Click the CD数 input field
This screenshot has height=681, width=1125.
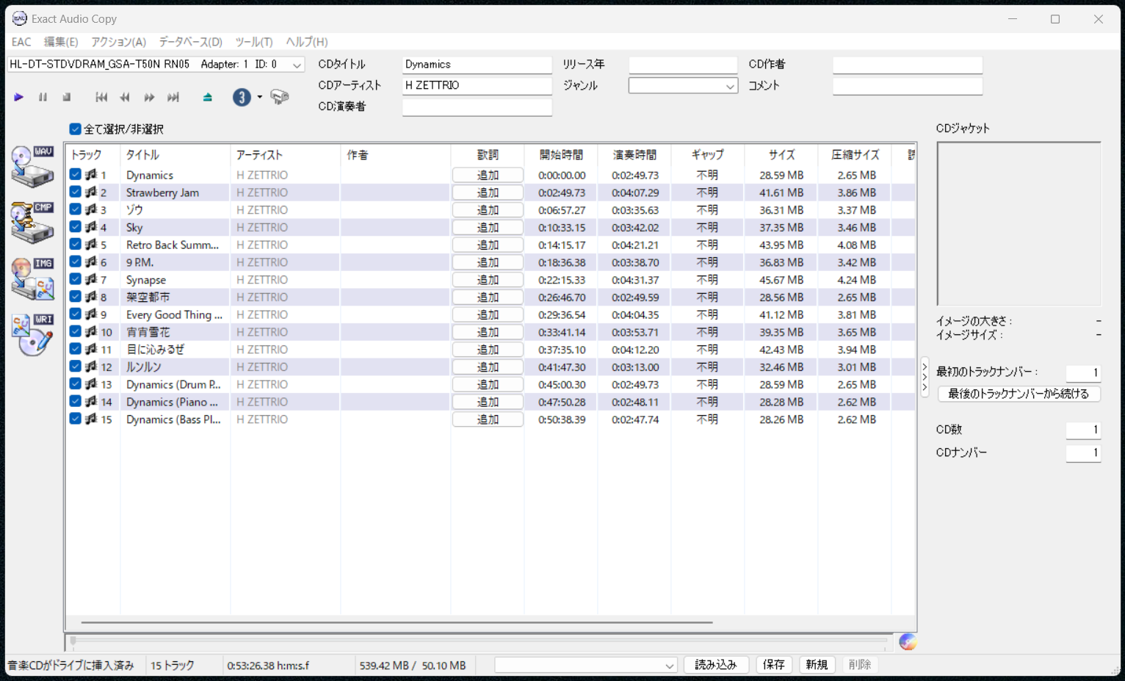[x=1083, y=430]
